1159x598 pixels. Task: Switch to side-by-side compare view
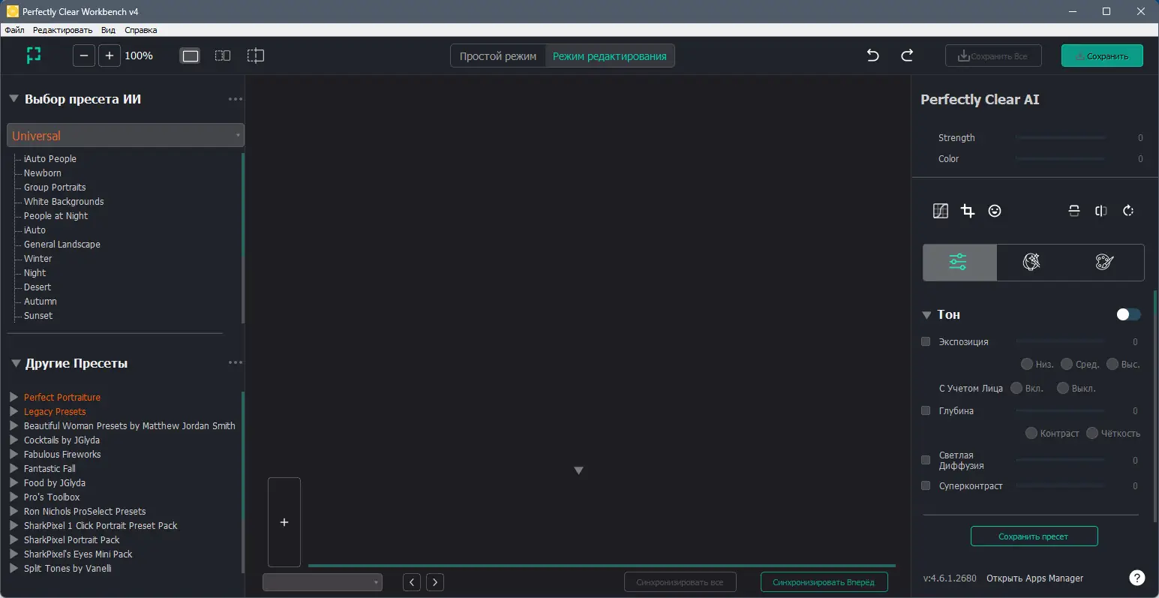223,56
